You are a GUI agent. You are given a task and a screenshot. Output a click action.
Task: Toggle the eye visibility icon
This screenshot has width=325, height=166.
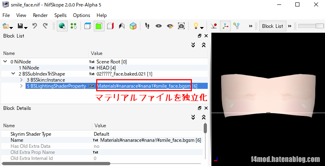click(x=159, y=26)
